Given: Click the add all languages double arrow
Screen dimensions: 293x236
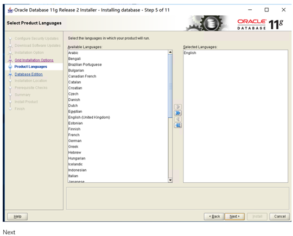Looking at the screenshot, I should pos(178,113).
